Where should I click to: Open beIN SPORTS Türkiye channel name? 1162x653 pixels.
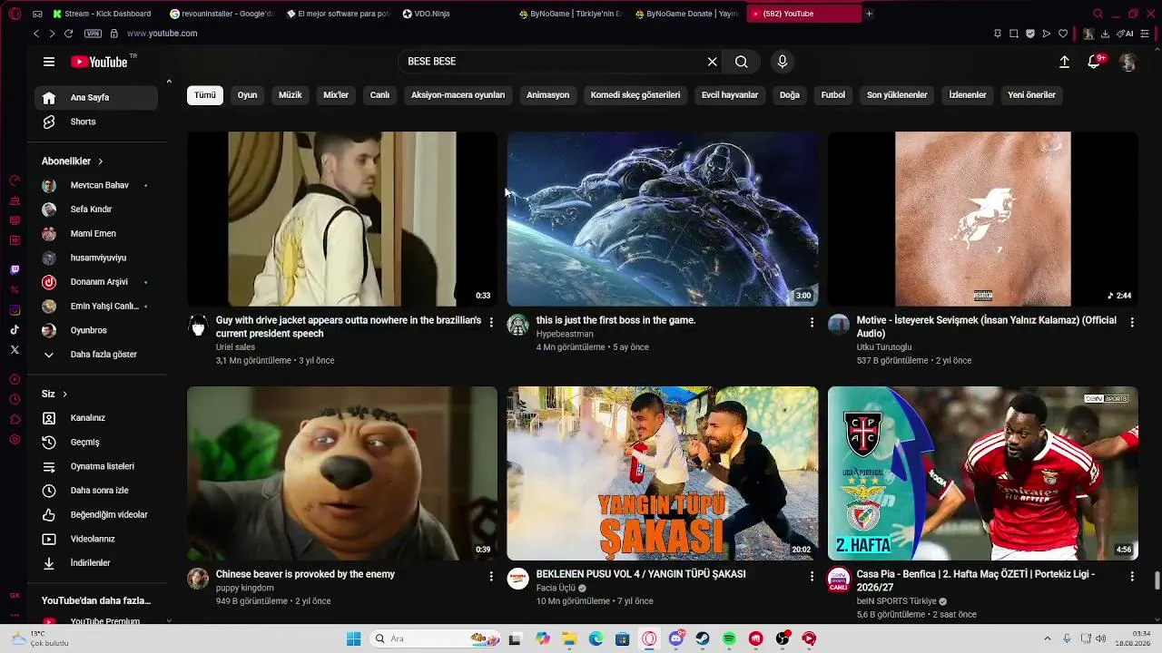pos(896,601)
